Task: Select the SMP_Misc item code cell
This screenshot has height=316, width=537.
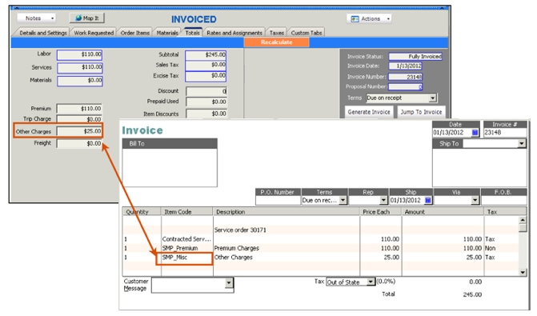Action: 186,258
